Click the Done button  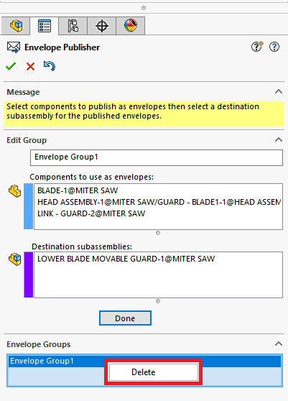pos(125,318)
